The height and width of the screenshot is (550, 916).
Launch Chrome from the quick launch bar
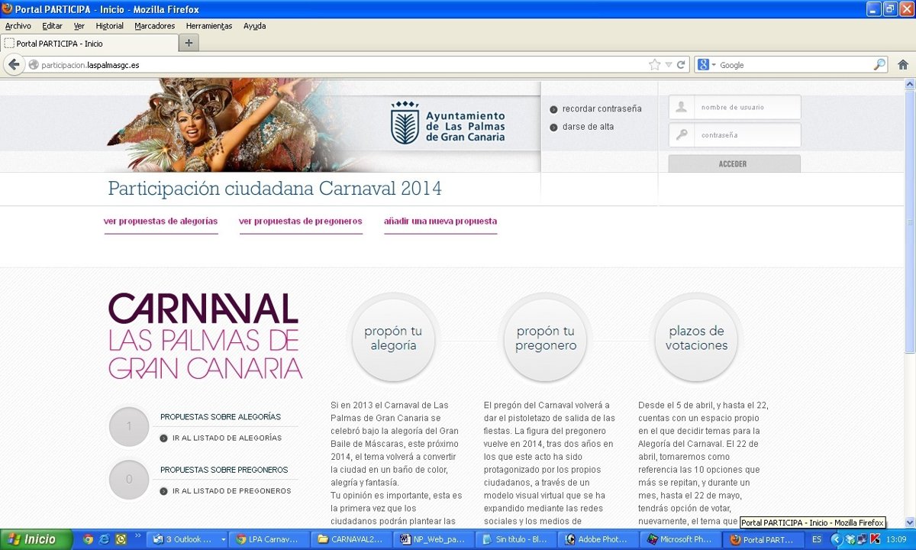pyautogui.click(x=89, y=539)
